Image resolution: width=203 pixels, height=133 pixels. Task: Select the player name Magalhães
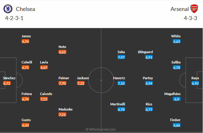pyautogui.click(x=172, y=94)
